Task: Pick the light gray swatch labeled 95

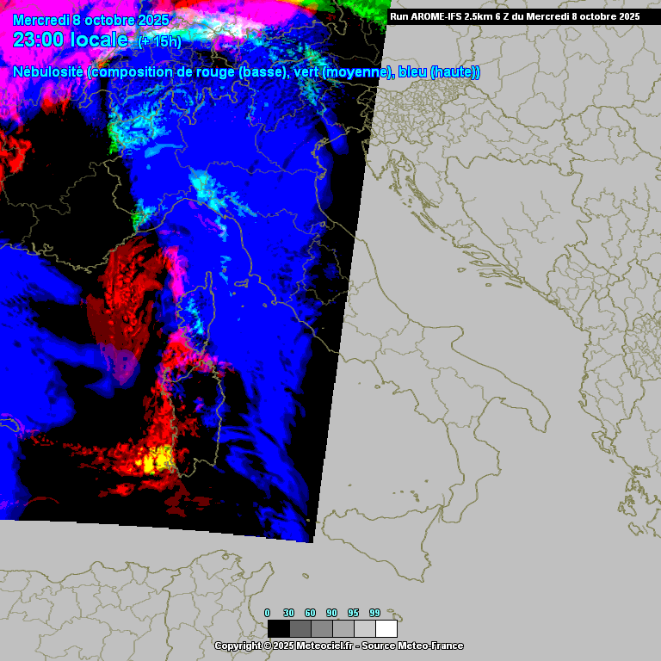Action: pyautogui.click(x=364, y=628)
